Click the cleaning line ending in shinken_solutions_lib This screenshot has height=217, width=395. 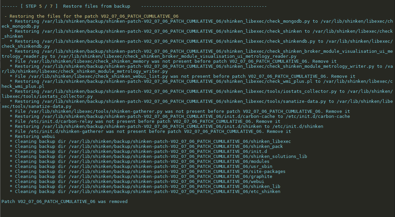click(158, 157)
